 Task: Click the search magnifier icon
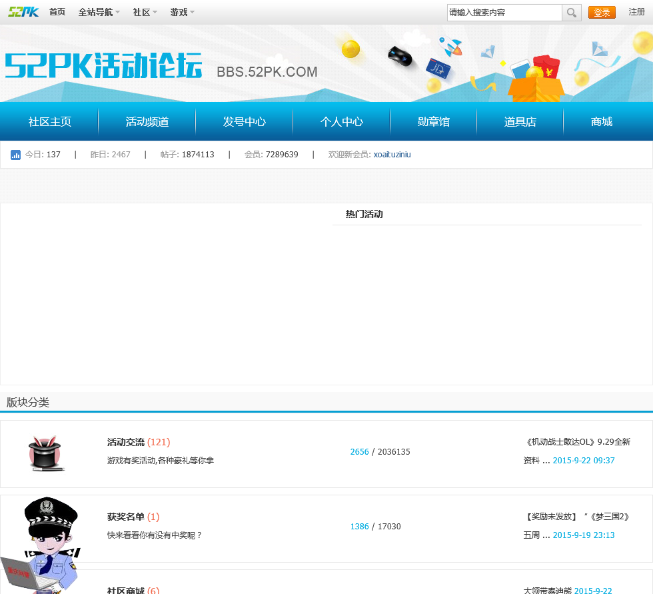(572, 13)
